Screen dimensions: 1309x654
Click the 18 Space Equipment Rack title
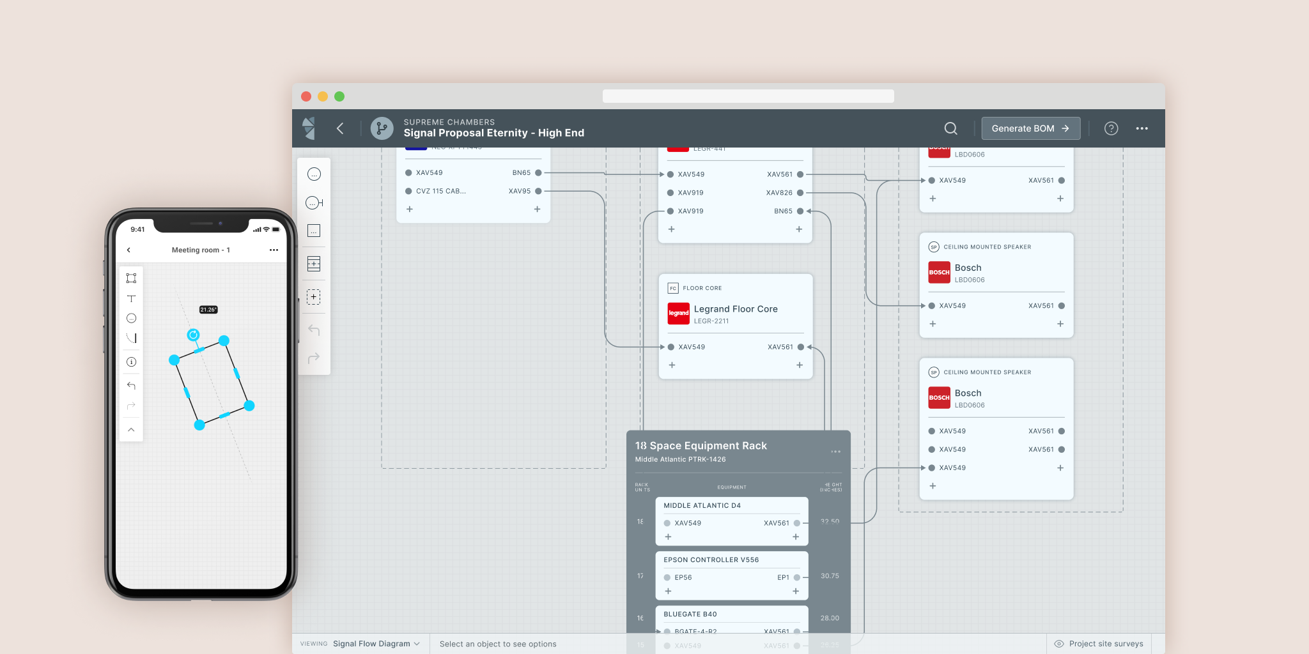click(701, 446)
